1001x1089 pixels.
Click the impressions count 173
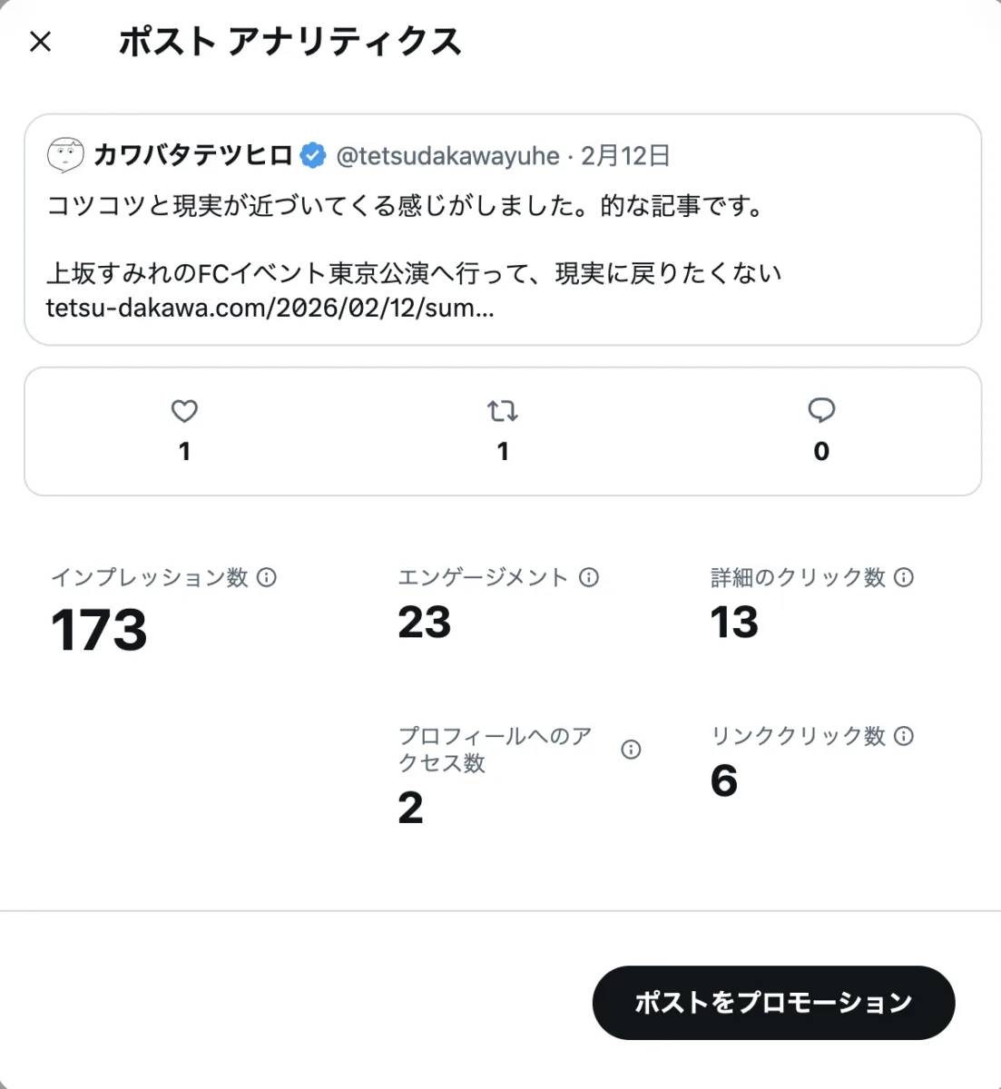[99, 630]
